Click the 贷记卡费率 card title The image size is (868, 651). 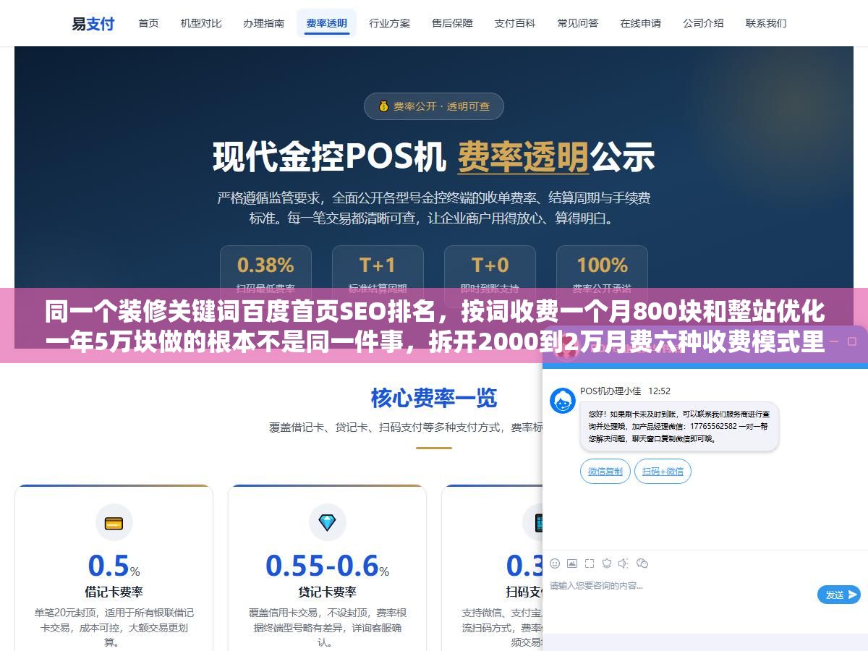(327, 592)
